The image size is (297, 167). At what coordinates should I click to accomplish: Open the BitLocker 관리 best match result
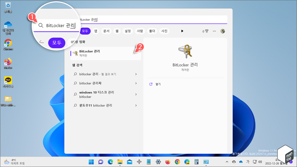(106, 53)
